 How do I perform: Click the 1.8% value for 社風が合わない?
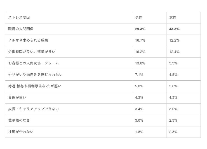click(x=139, y=132)
